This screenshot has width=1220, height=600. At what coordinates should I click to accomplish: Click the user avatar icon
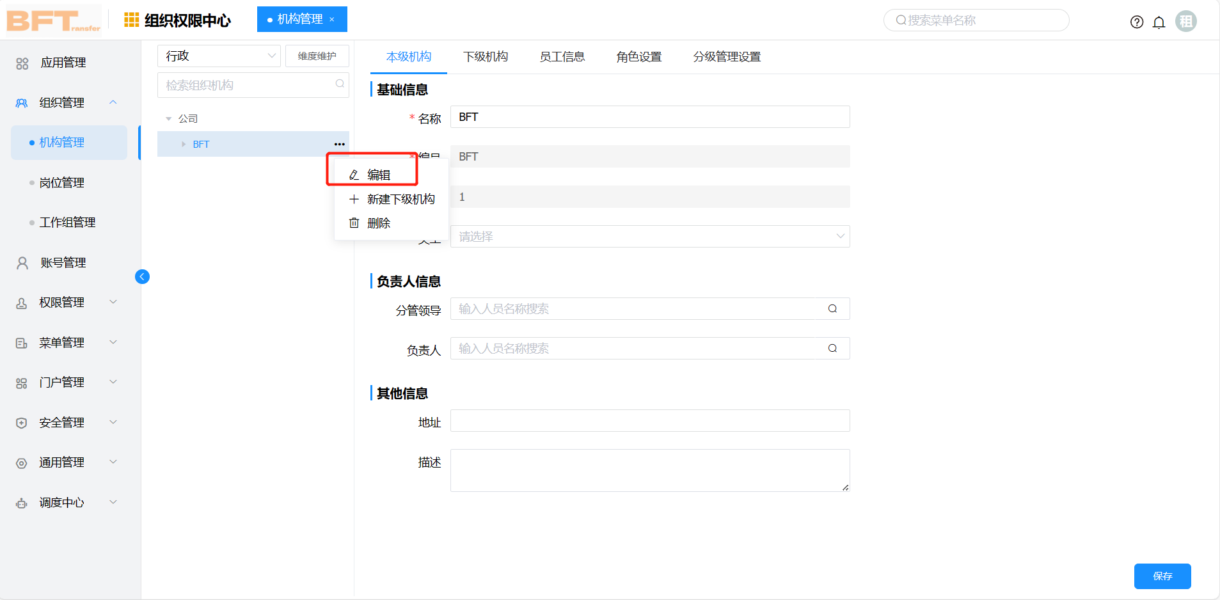coord(1185,21)
